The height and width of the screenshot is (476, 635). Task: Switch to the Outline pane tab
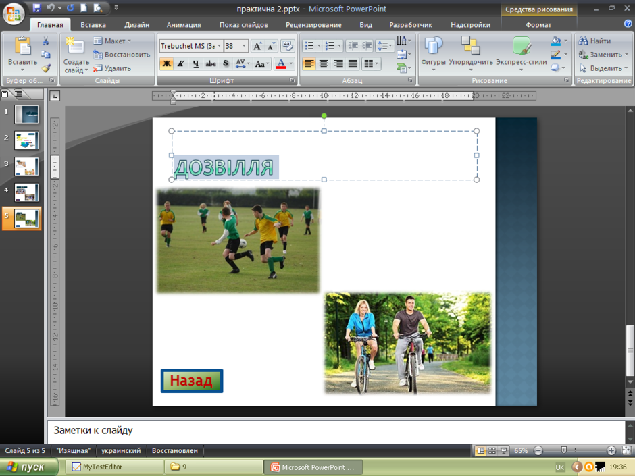pyautogui.click(x=19, y=95)
